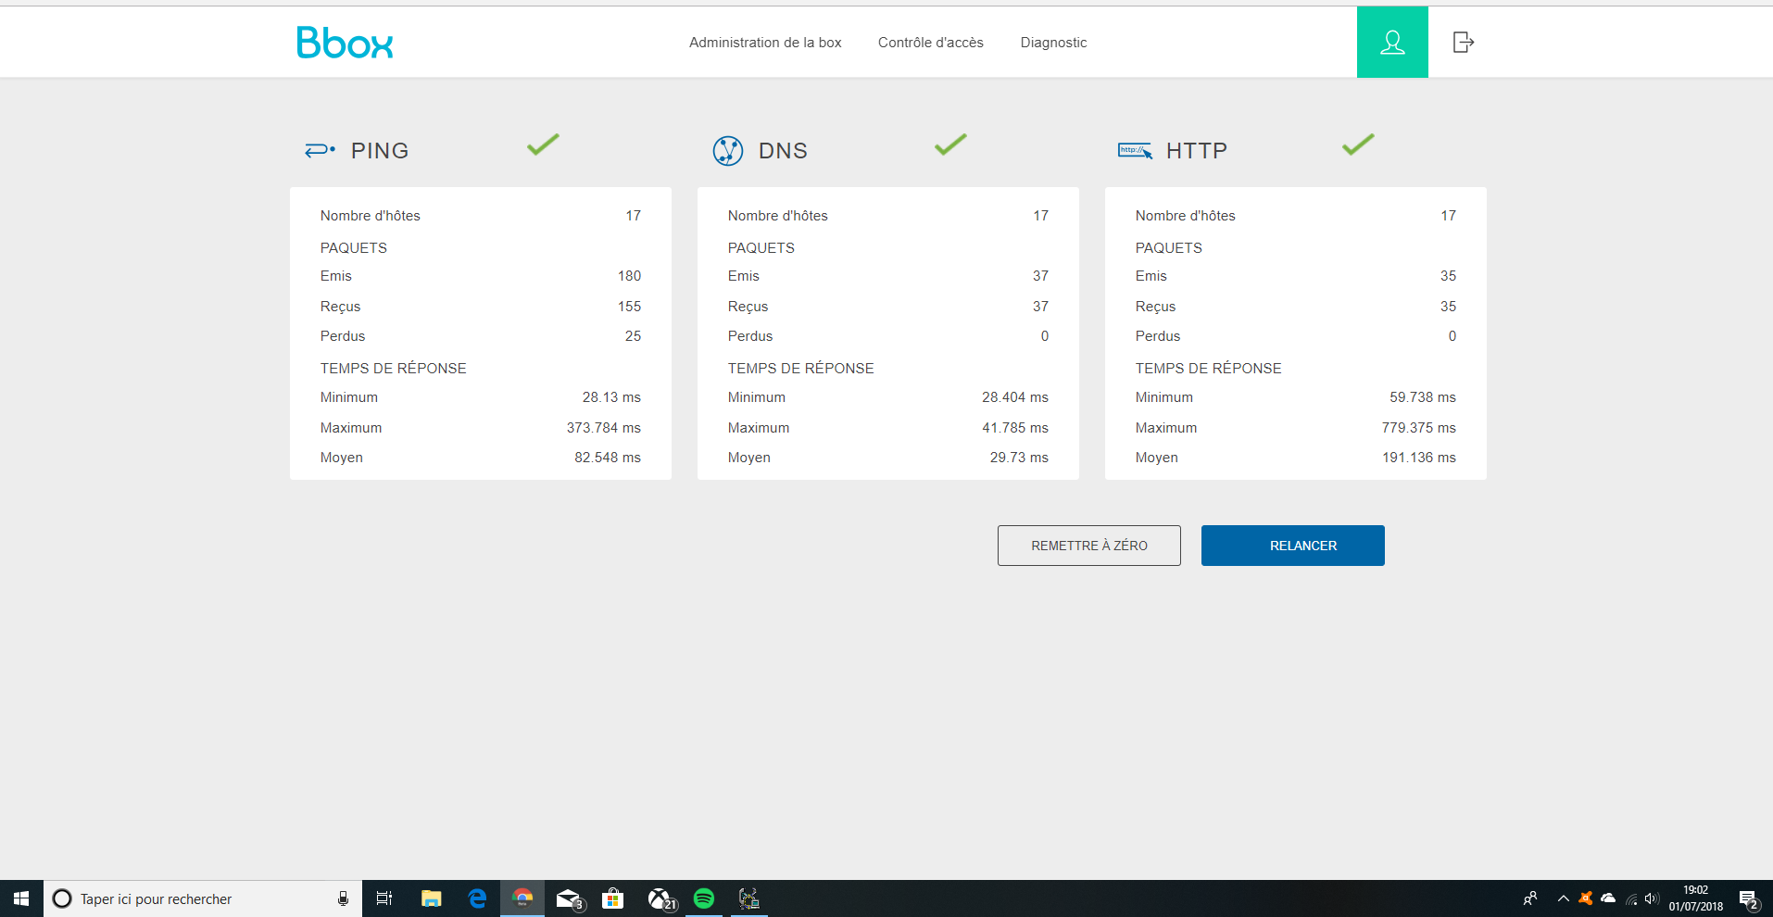Click the Minimum label in HTTP panel
1773x917 pixels.
(1164, 397)
